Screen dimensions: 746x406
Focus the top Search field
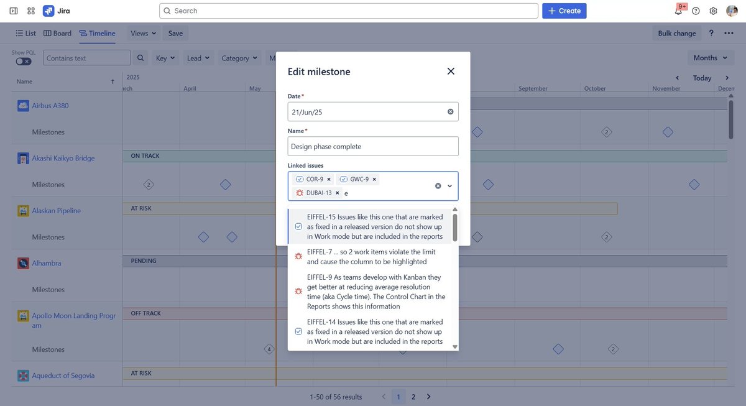click(349, 11)
